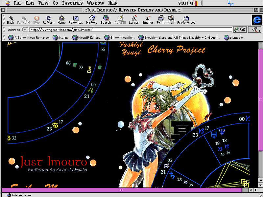Screen dimensions: 263x197
Task: Expand the address history dropdown arrow
Action: [25, 30]
